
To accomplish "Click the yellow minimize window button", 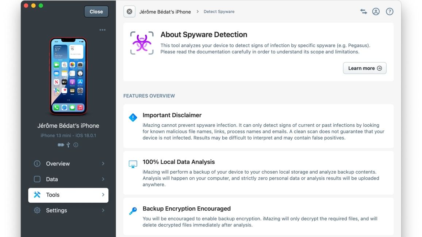I will coord(33,5).
